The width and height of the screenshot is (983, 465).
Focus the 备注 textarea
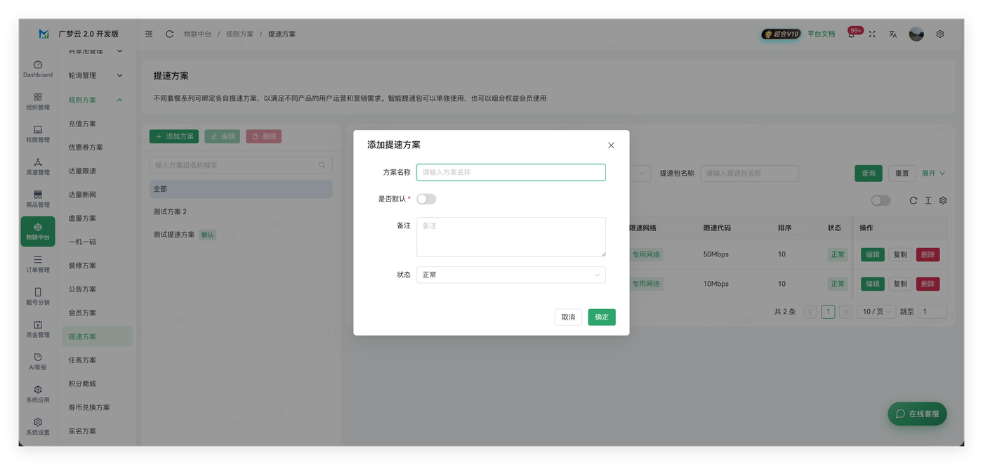511,237
